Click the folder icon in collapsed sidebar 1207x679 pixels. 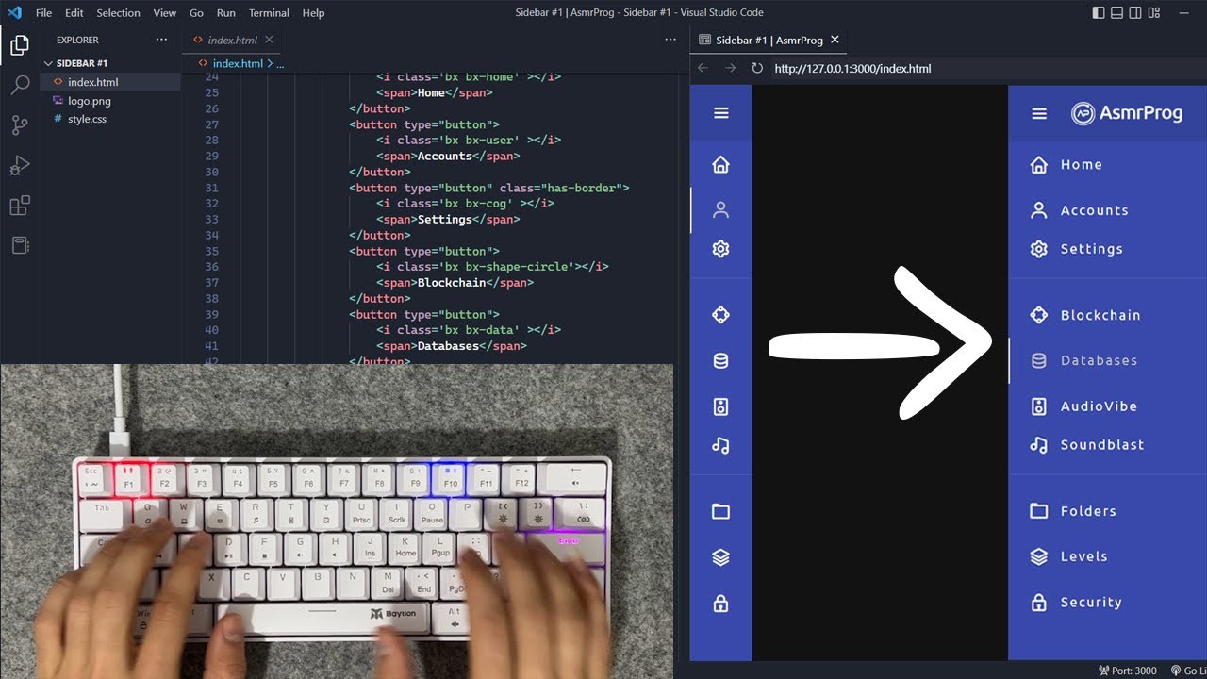coord(721,511)
